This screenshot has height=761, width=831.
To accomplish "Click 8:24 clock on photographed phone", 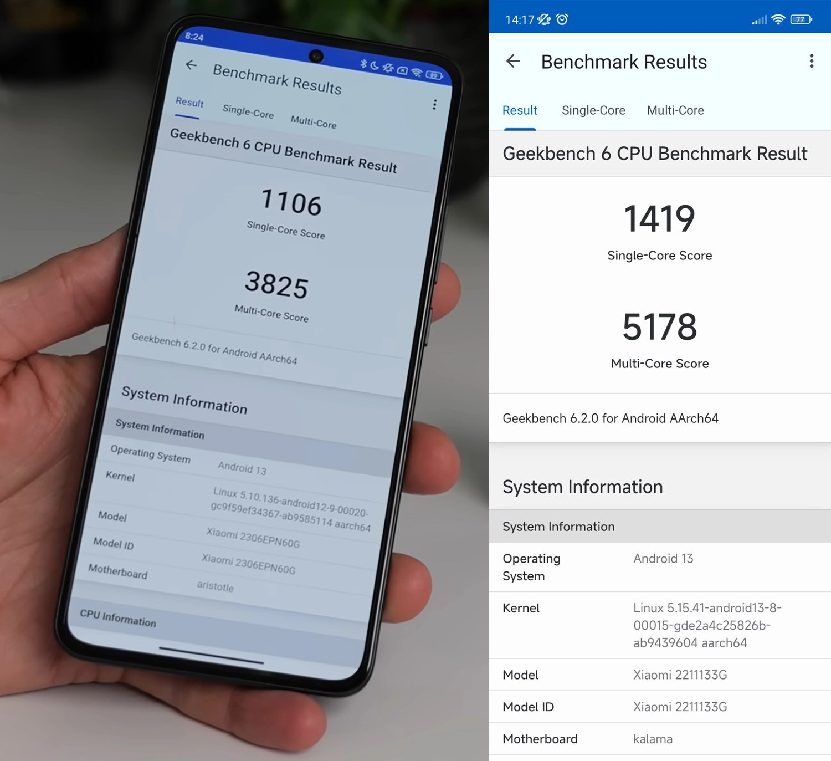I will [x=194, y=37].
